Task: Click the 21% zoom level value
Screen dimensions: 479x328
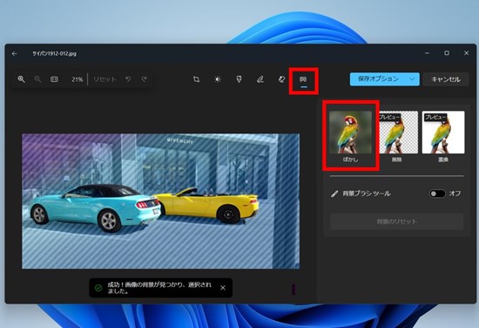Action: [x=77, y=79]
